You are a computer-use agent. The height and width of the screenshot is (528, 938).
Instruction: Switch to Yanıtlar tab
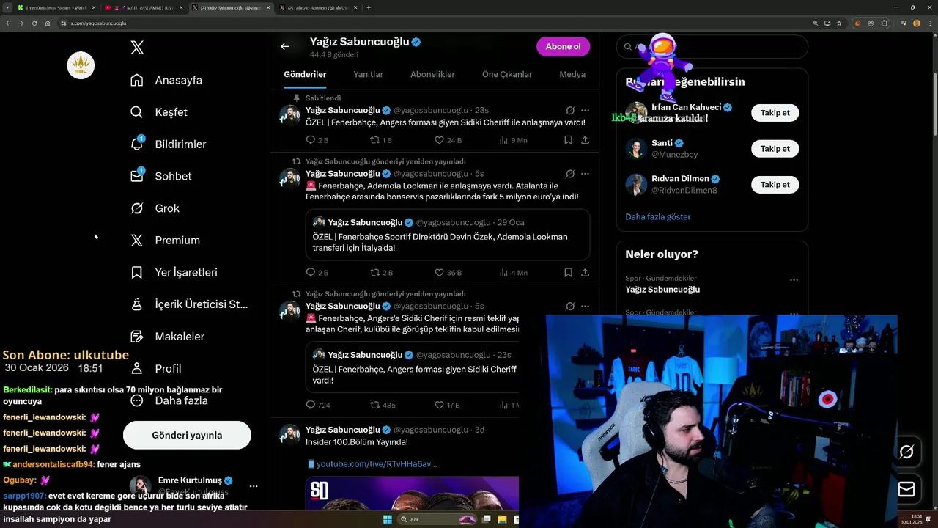[x=368, y=74]
